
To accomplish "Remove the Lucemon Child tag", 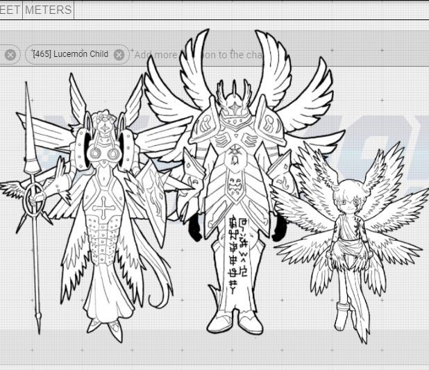I will coord(119,55).
